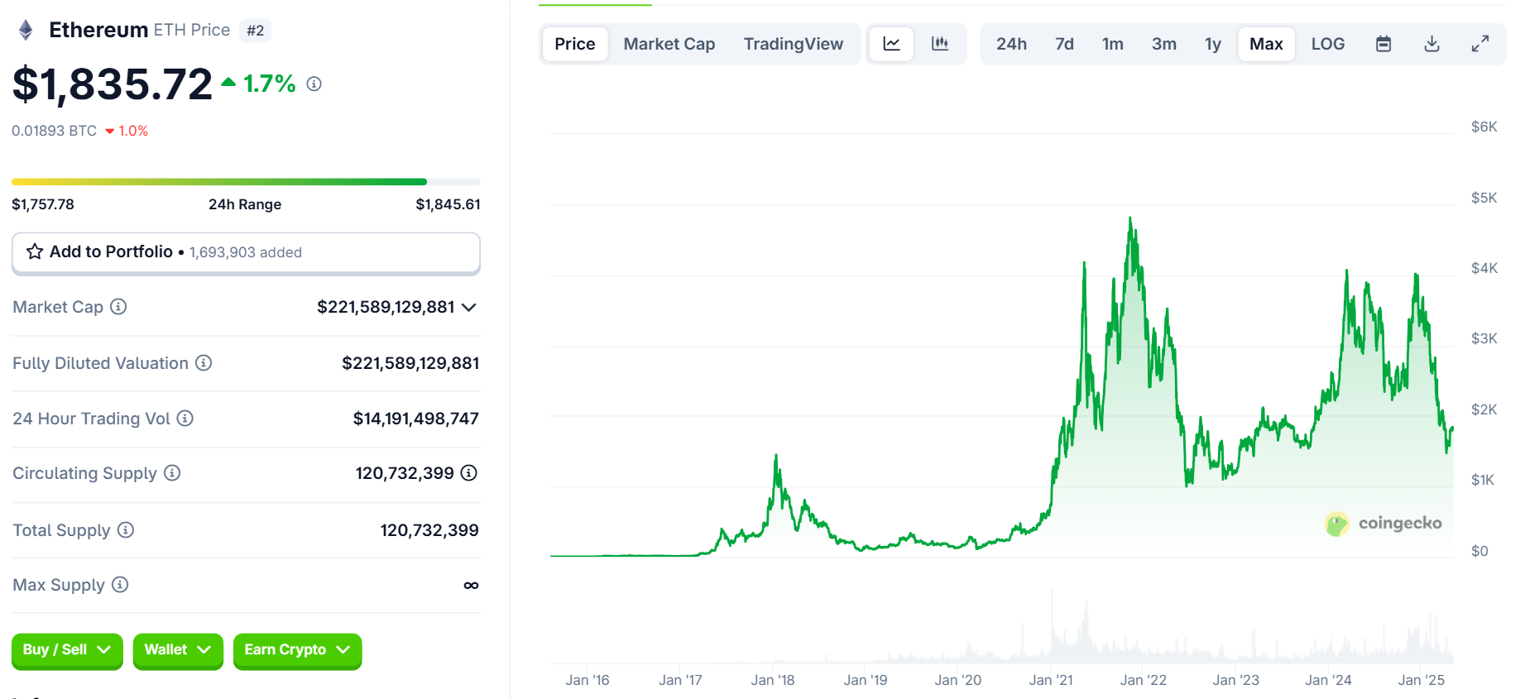The height and width of the screenshot is (699, 1525).
Task: Set chart range to 24h
Action: tap(1011, 44)
